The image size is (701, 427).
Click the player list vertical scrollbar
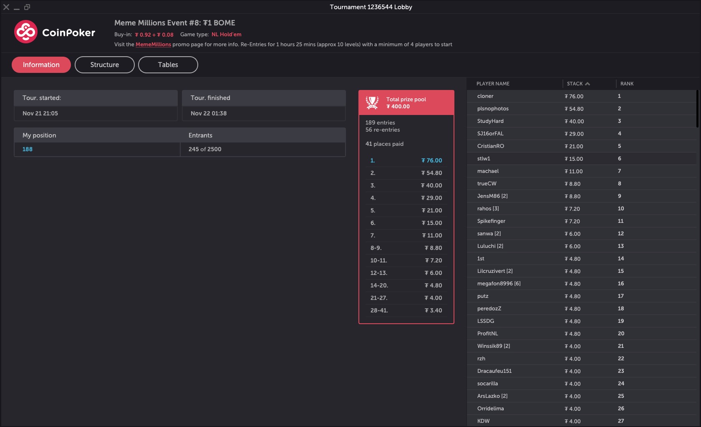click(697, 109)
